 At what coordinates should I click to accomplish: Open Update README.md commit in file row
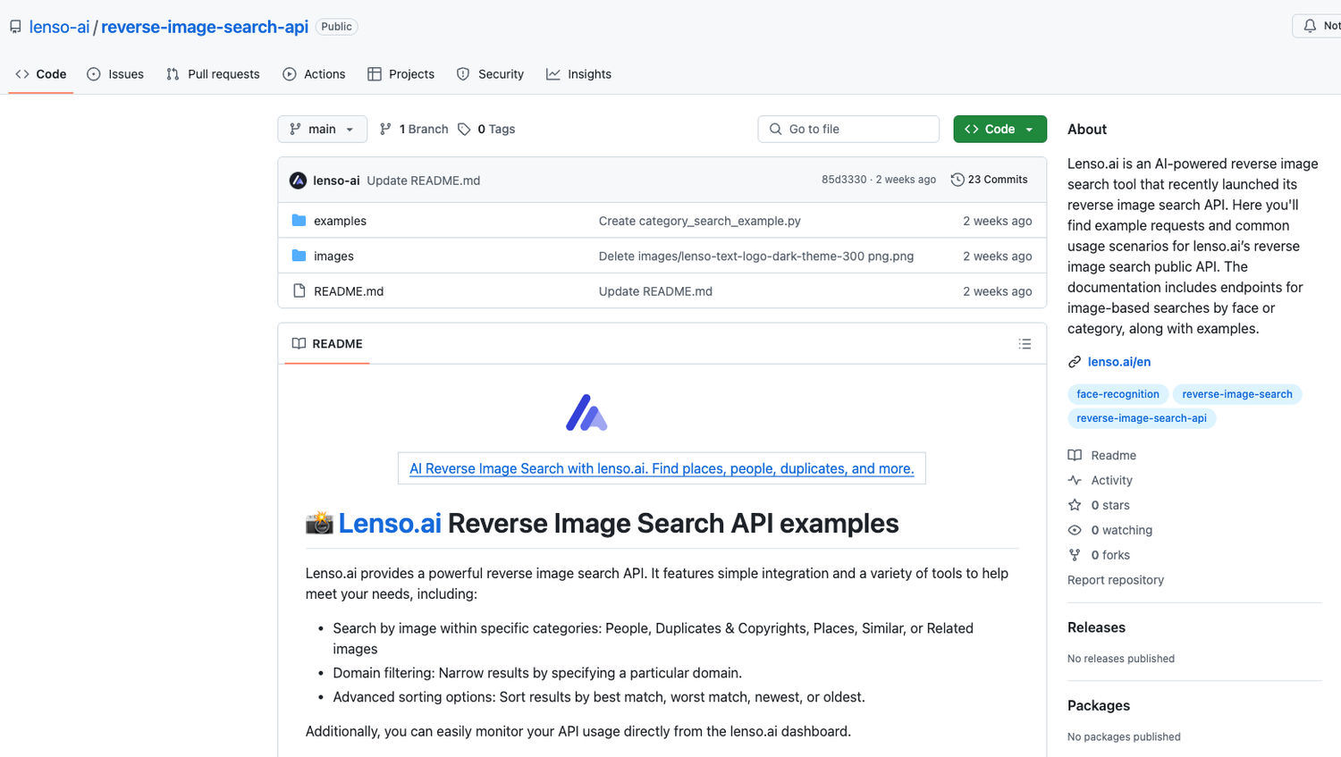pyautogui.click(x=655, y=291)
